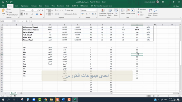
Task: Click the Clear eraser button
Action: point(141,15)
